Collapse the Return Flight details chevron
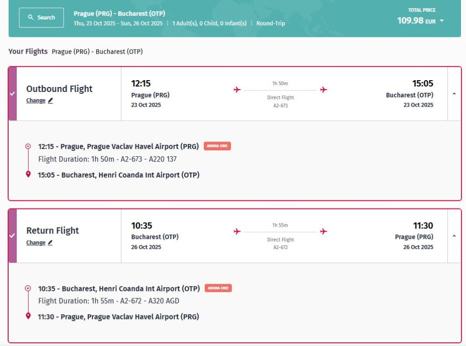Image resolution: width=466 pixels, height=346 pixels. [x=454, y=236]
